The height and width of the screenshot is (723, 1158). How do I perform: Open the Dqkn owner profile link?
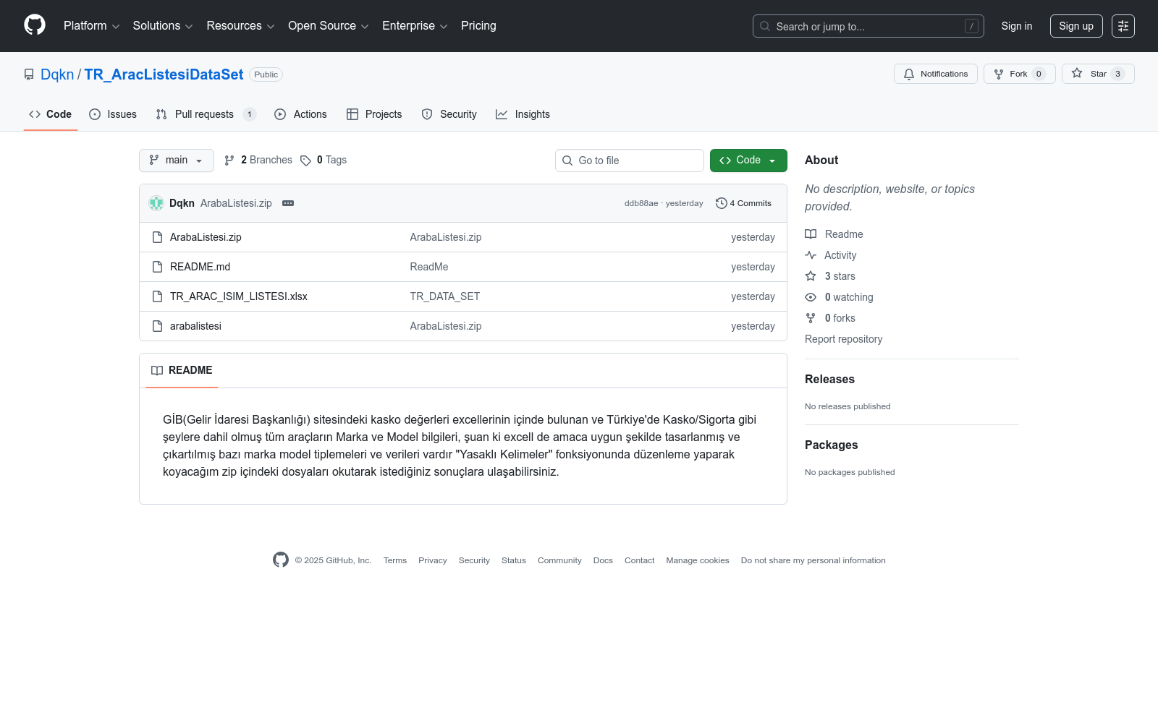(57, 74)
